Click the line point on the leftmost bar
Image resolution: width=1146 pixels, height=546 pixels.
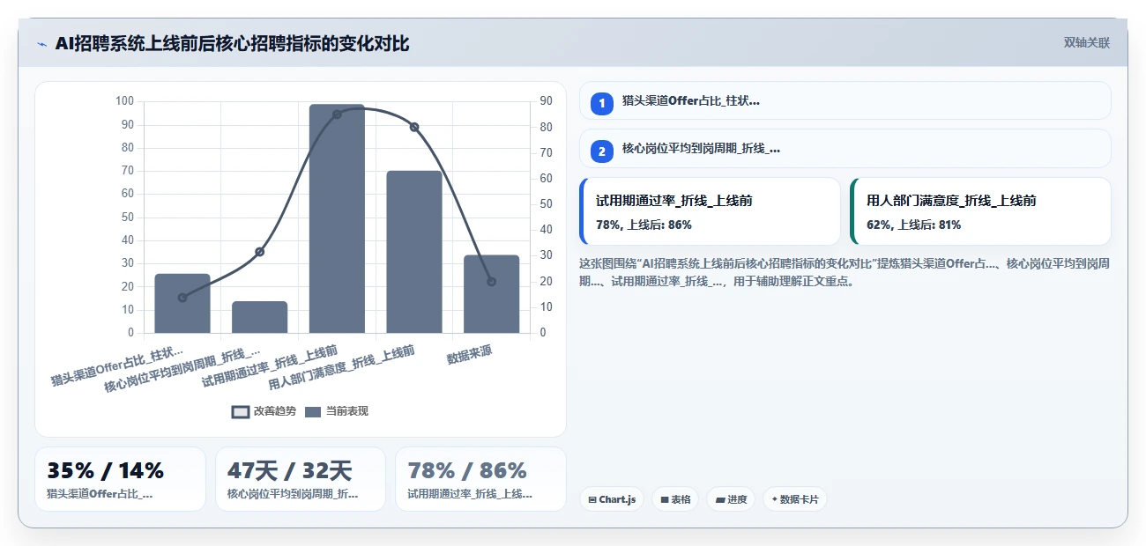[182, 298]
